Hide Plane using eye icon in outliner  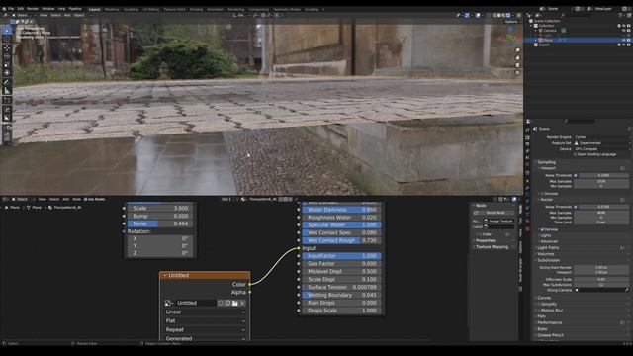point(624,40)
